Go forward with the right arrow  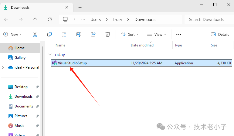pos(21,19)
